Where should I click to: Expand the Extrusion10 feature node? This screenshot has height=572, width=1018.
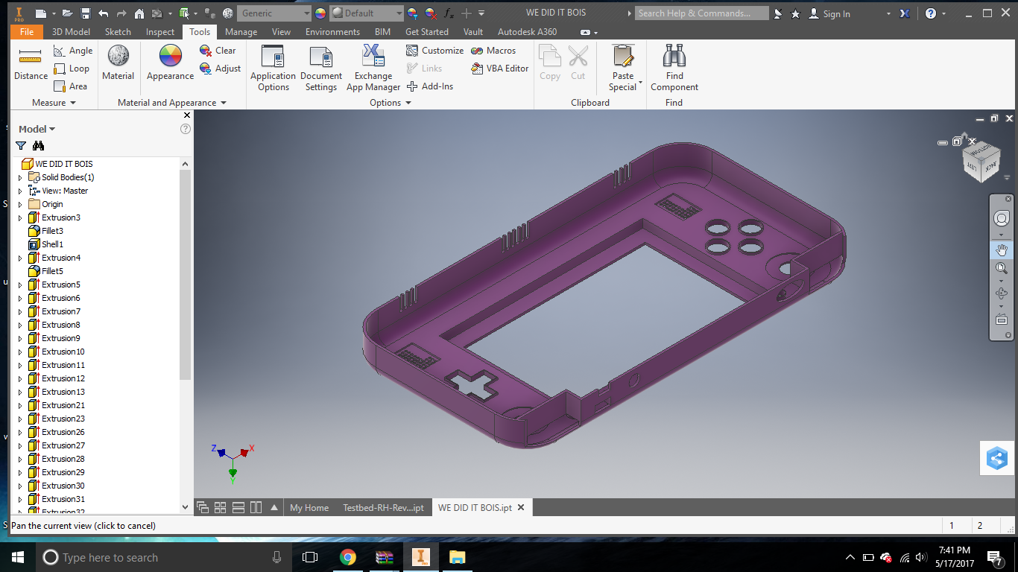tap(20, 352)
